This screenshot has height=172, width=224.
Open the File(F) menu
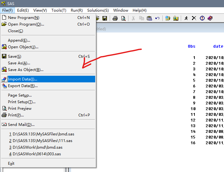click(x=7, y=10)
